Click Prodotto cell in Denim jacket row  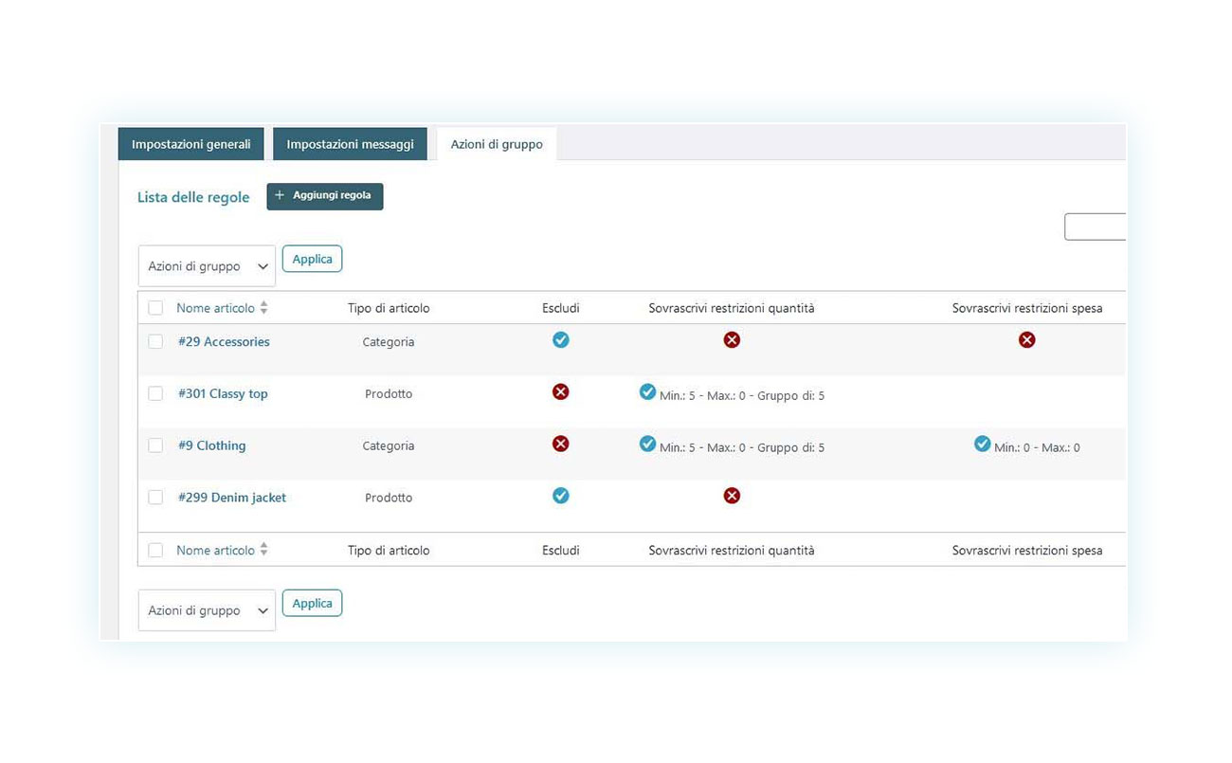pyautogui.click(x=389, y=498)
